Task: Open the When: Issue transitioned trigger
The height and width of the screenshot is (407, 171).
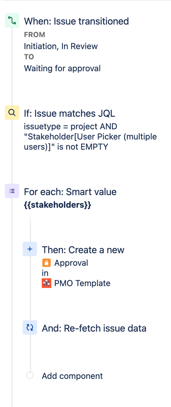Action: [x=76, y=21]
